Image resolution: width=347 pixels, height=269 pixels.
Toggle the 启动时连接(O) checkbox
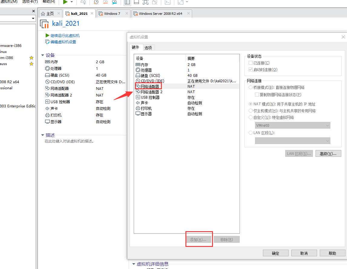click(x=251, y=70)
